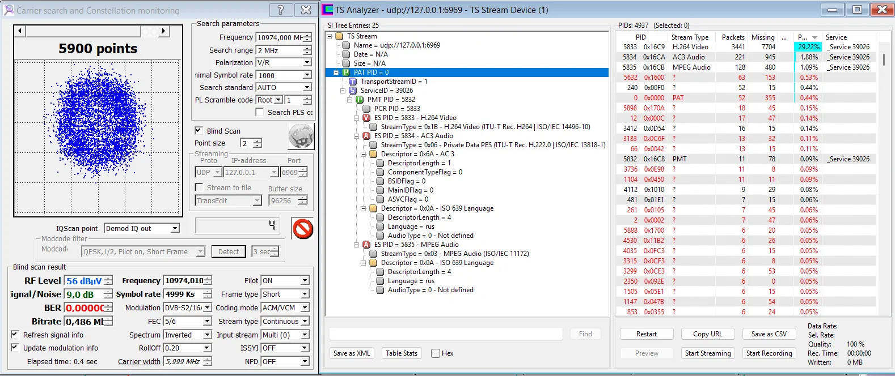The height and width of the screenshot is (376, 895).
Task: Click the red stop scan icon
Action: click(x=303, y=229)
